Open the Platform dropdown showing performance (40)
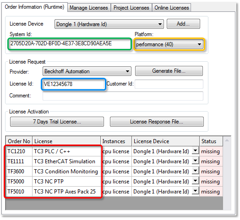The height and width of the screenshot is (220, 240). [169, 44]
